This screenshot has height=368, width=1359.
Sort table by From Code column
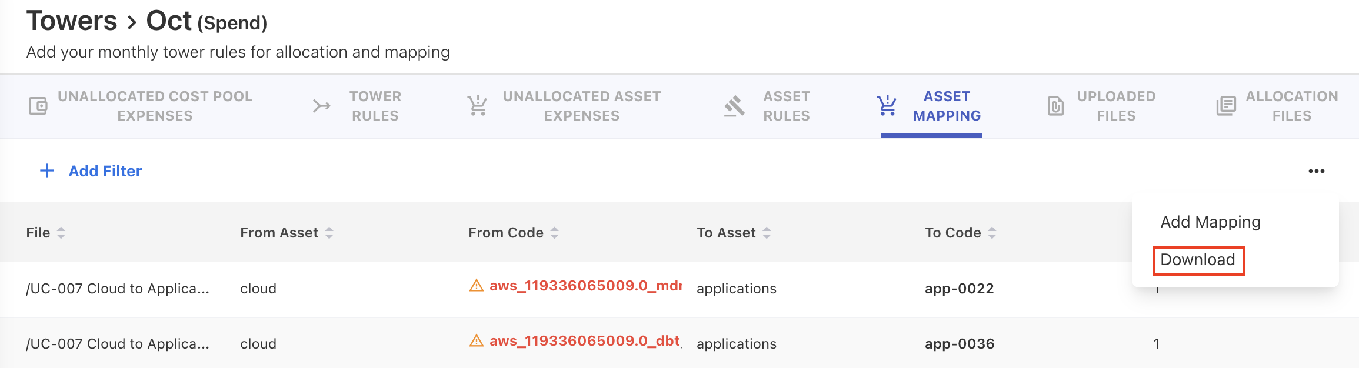tap(554, 233)
